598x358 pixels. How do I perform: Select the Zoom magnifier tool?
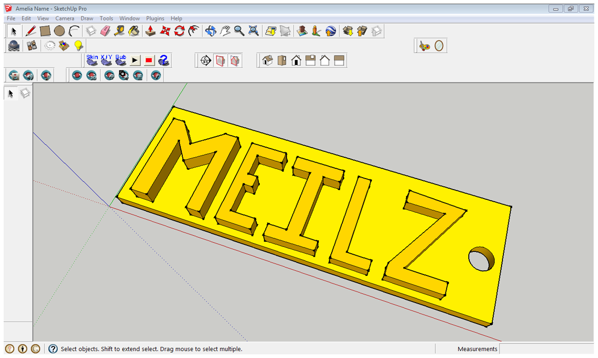[x=239, y=31]
